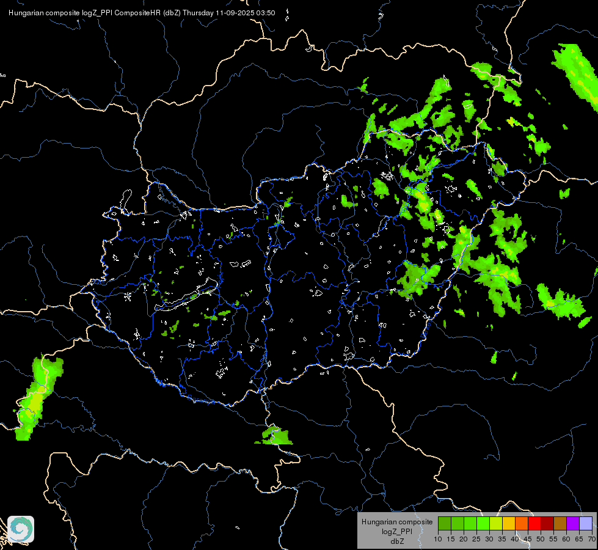Click the 'logZ_PPI' legend label
This screenshot has height=550, width=598.
click(397, 531)
